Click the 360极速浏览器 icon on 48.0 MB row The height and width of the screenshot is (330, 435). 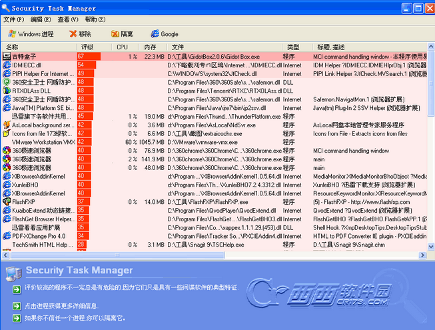click(7, 167)
